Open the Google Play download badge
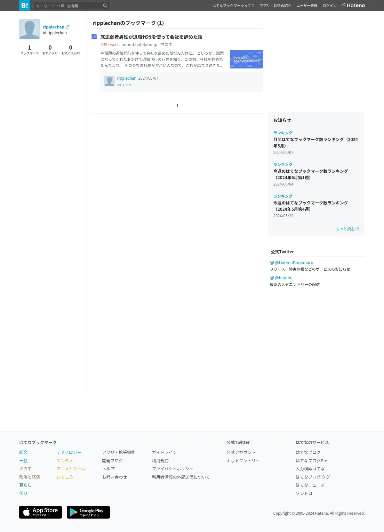The width and height of the screenshot is (384, 532). pos(88,512)
